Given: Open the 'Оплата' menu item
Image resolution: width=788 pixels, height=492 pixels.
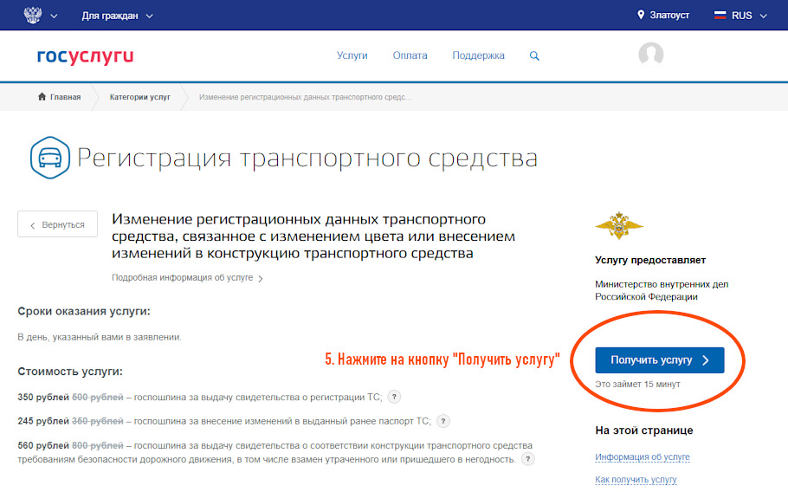Looking at the screenshot, I should point(410,55).
